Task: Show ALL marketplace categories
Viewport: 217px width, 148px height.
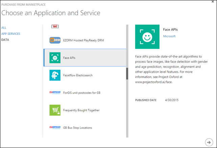Action: coord(4,28)
